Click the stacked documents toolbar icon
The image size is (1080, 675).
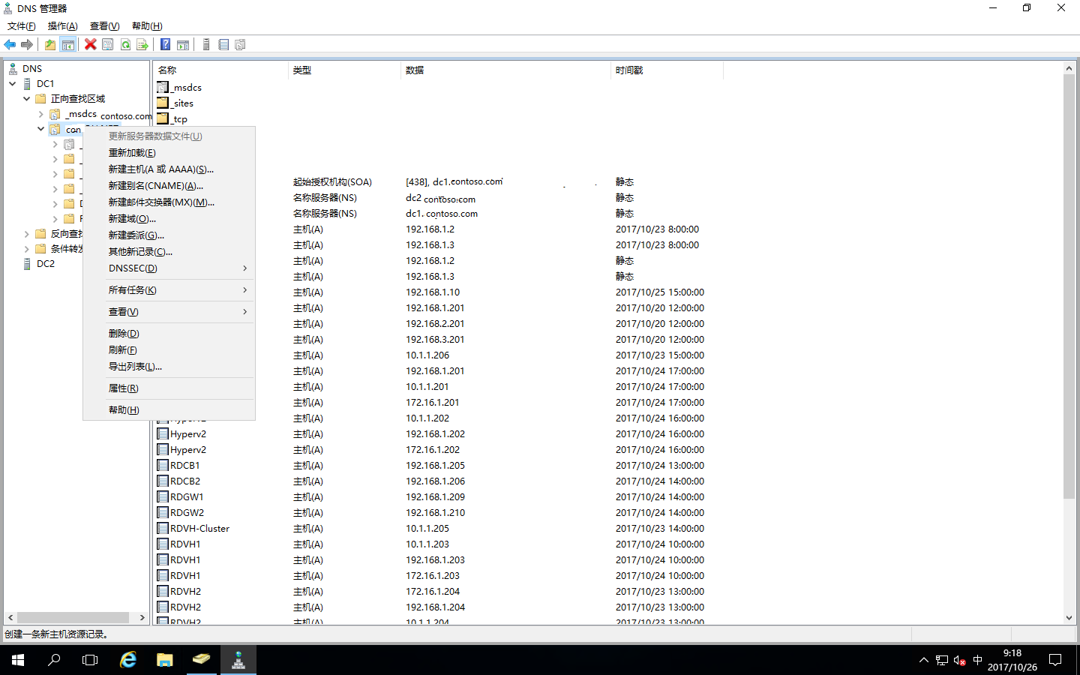pos(241,45)
